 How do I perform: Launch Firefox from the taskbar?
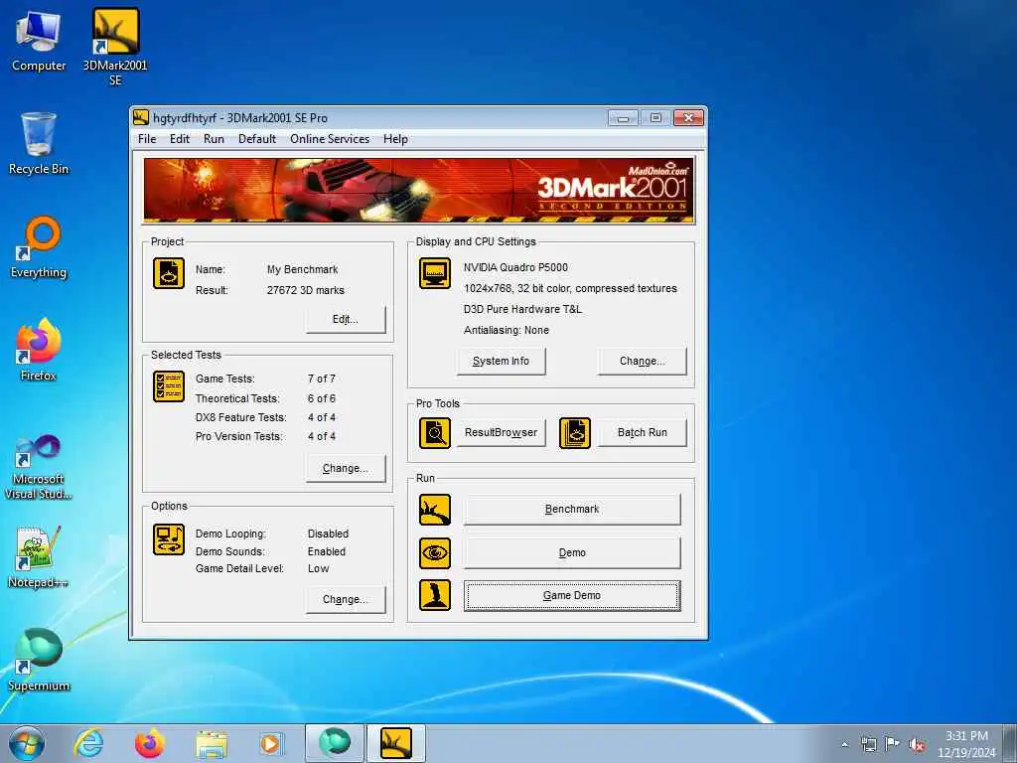[150, 743]
